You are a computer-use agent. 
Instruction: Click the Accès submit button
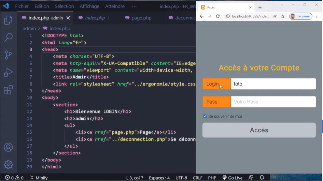(259, 130)
